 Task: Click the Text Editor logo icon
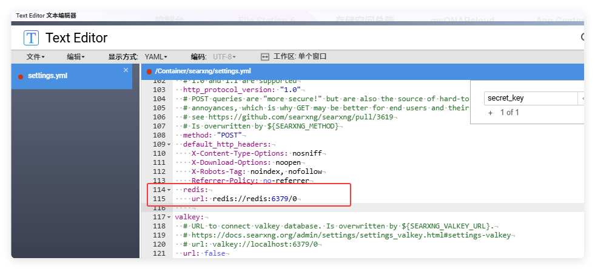point(31,38)
